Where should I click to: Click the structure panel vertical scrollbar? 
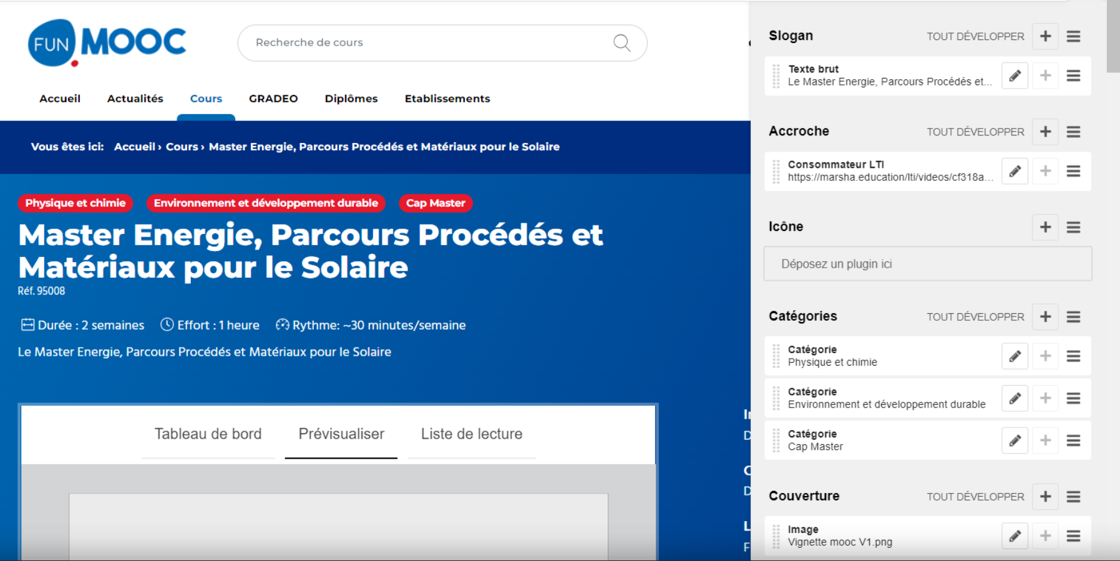tap(1113, 37)
